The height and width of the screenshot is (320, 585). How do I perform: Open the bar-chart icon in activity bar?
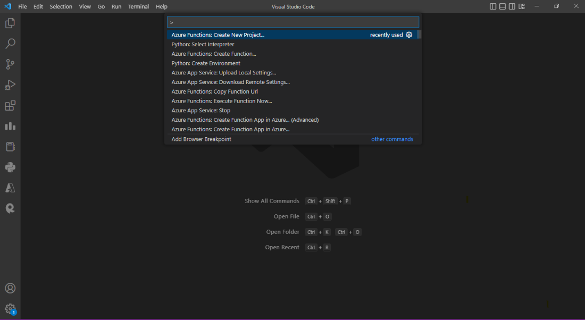[10, 126]
